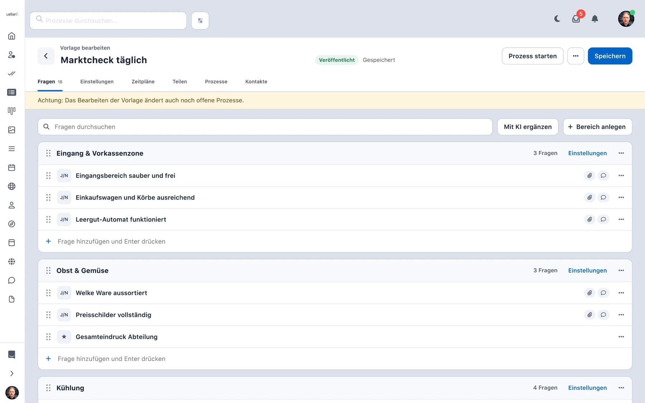
Task: Open Einstellungen link for Eingang & Vorkassenzone
Action: (x=587, y=153)
